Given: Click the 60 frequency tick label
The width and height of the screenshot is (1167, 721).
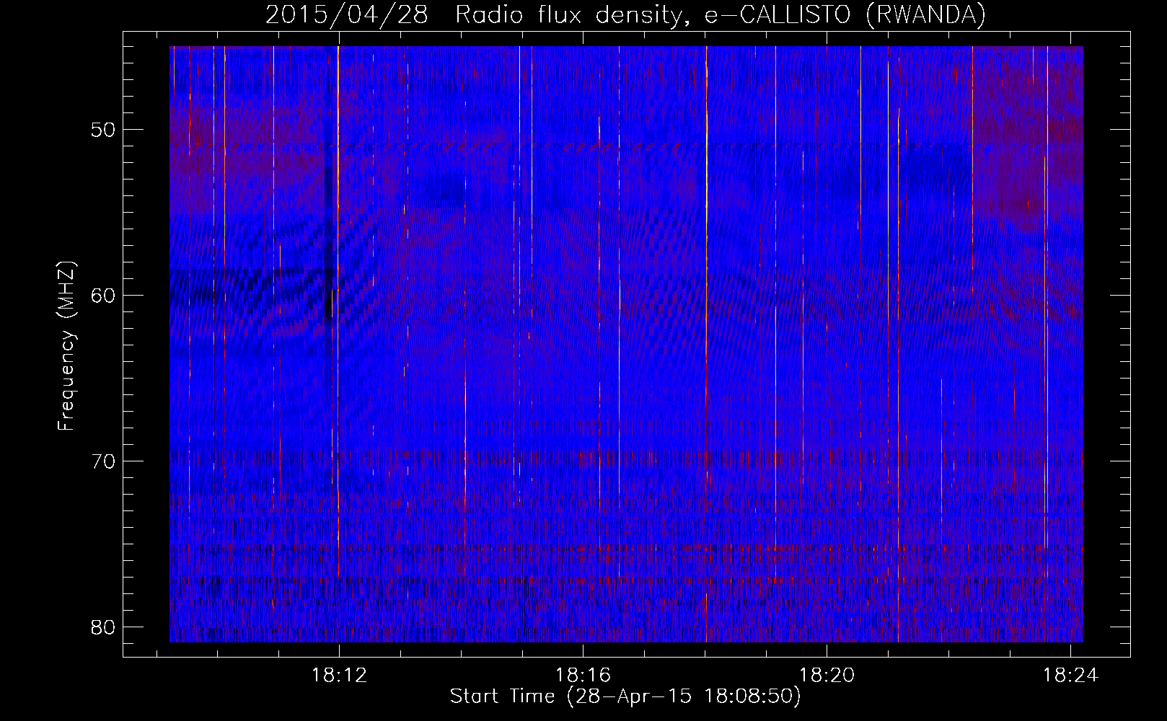Looking at the screenshot, I should pyautogui.click(x=103, y=296).
